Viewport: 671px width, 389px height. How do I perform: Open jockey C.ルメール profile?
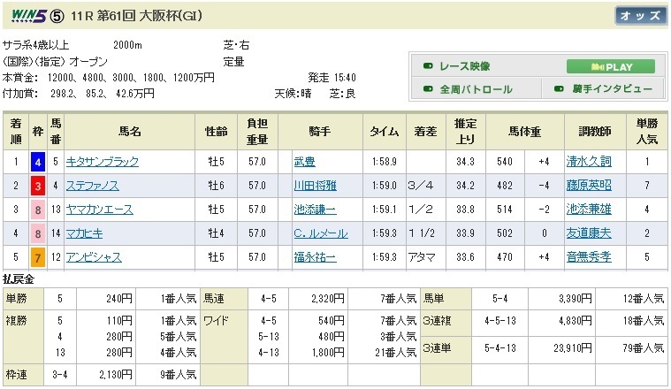(x=321, y=233)
